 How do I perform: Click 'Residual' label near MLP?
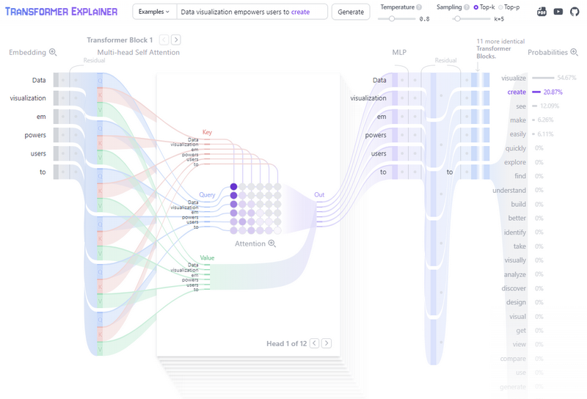[x=446, y=60]
